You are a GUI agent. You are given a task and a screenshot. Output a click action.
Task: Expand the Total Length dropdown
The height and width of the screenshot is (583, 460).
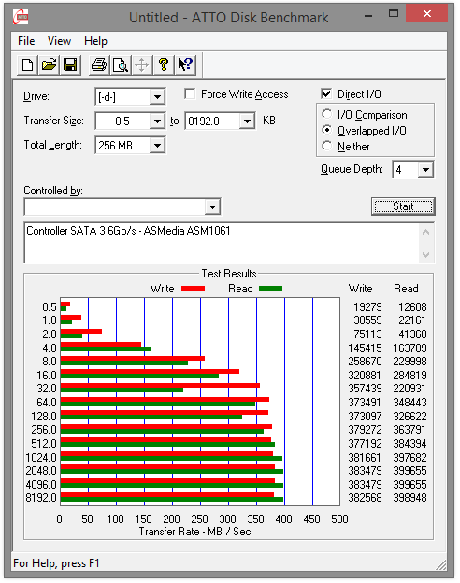tap(157, 146)
